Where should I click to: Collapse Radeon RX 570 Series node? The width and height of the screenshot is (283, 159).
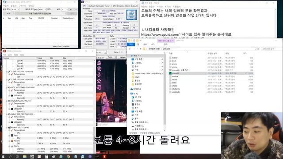tap(7, 128)
